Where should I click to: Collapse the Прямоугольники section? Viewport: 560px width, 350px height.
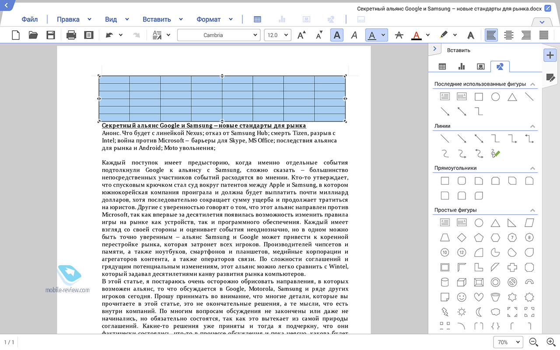[532, 168]
